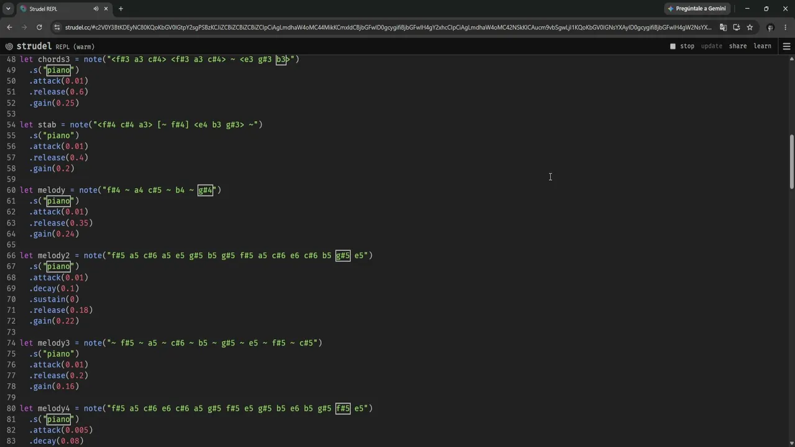Open the hamburger panel menu in Strudel
The width and height of the screenshot is (795, 447).
point(786,46)
